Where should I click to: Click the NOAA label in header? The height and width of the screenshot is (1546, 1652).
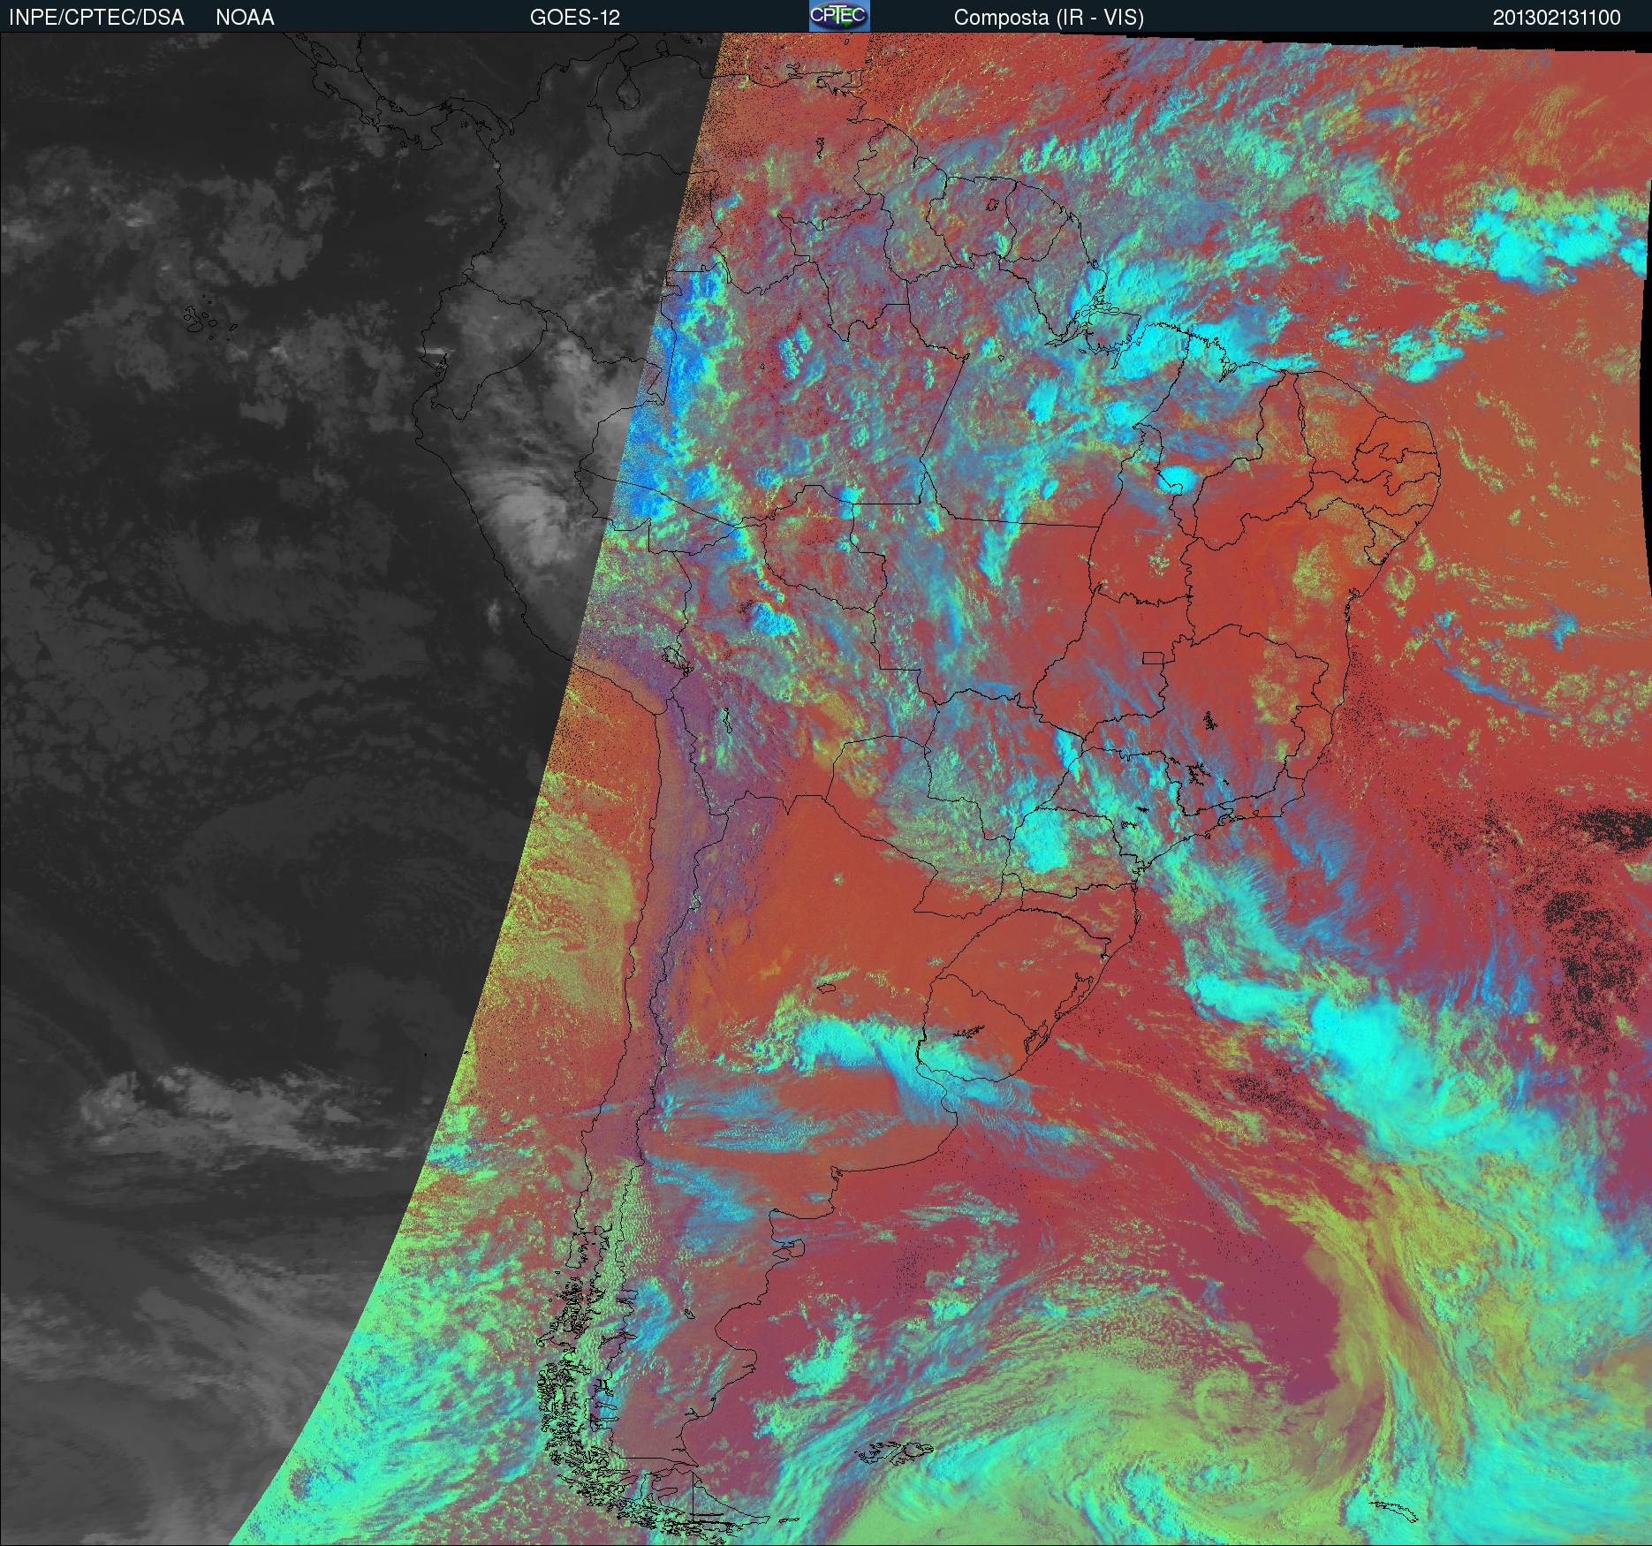[245, 18]
